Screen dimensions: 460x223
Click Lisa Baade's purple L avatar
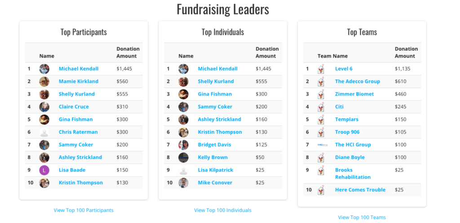44,170
